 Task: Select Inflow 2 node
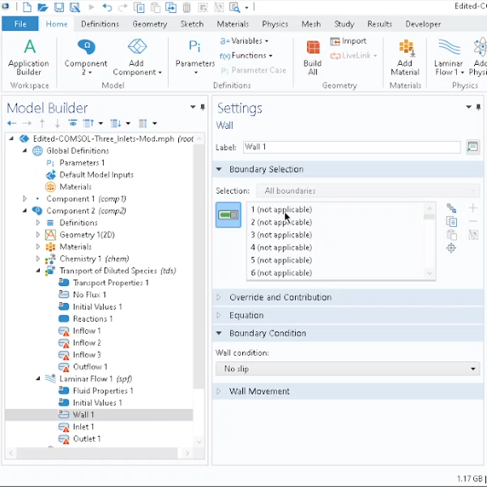(87, 343)
